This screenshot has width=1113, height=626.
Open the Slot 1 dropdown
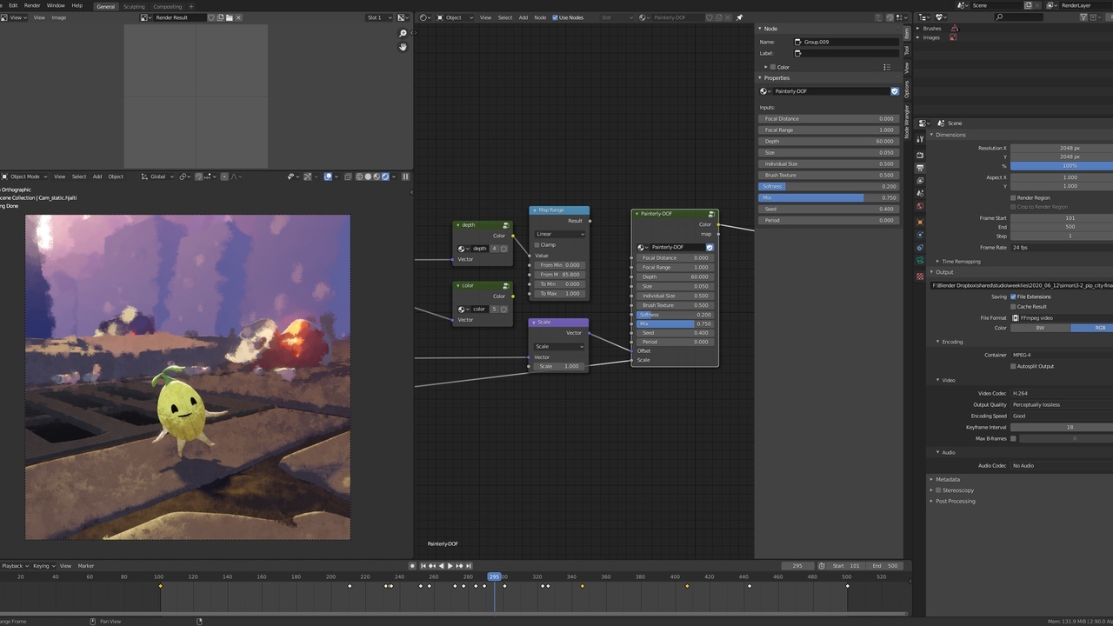pyautogui.click(x=378, y=17)
